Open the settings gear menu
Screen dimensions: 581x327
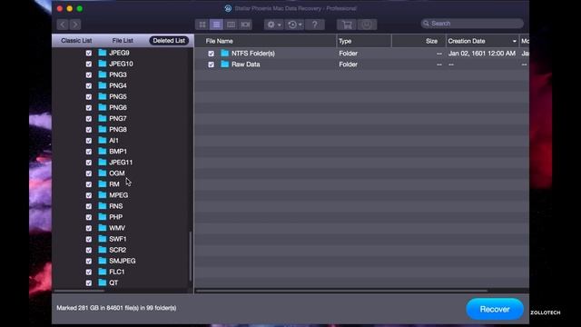tap(274, 25)
